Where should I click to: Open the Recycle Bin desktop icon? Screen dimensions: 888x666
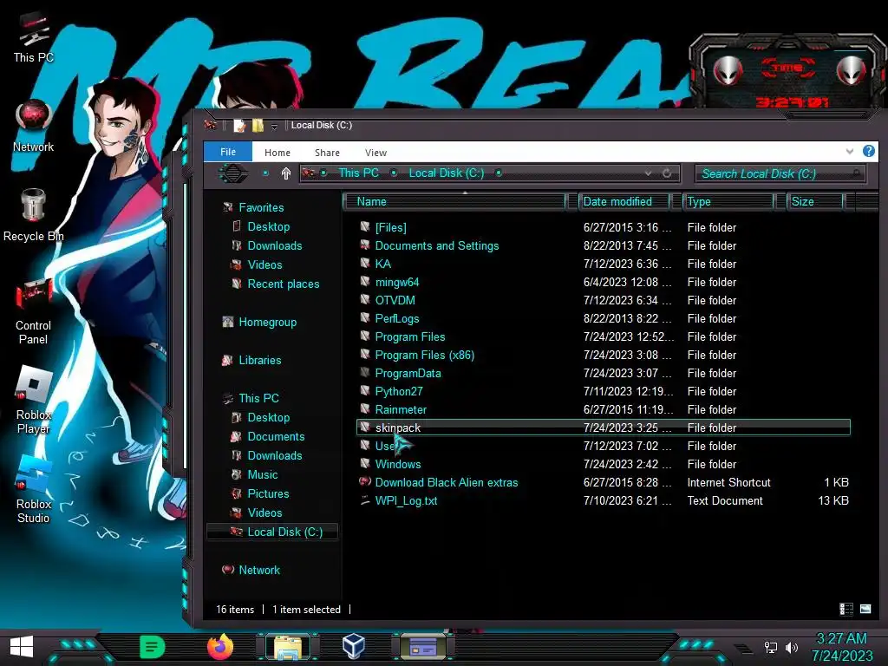point(34,215)
